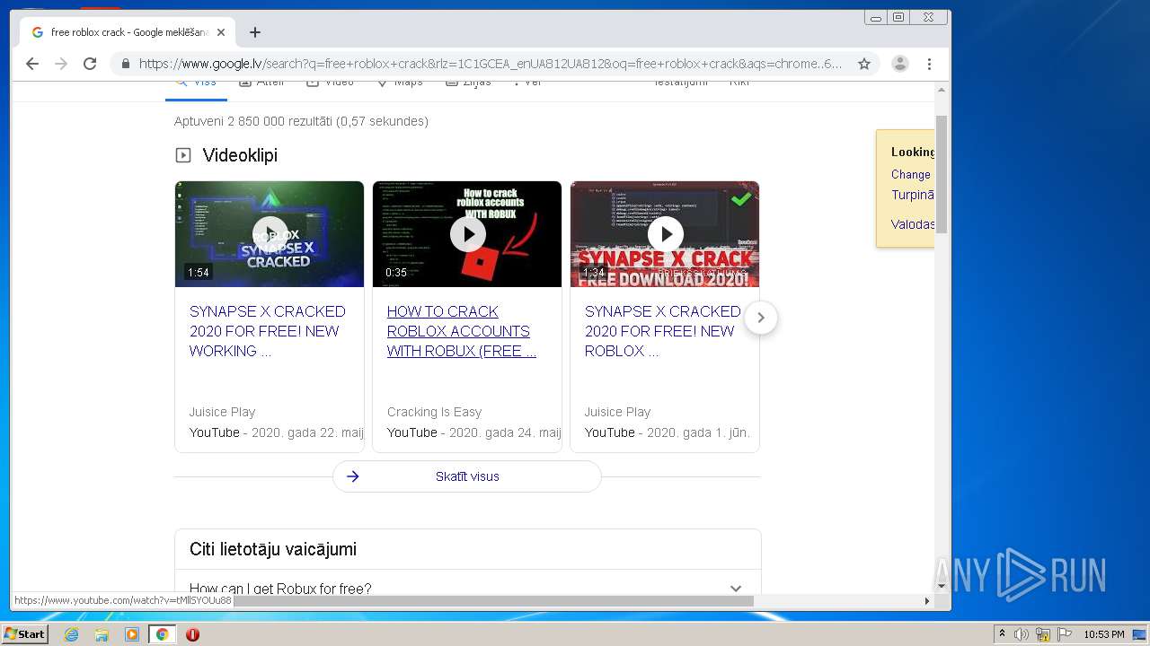Bookmark this page with star icon

[x=864, y=64]
